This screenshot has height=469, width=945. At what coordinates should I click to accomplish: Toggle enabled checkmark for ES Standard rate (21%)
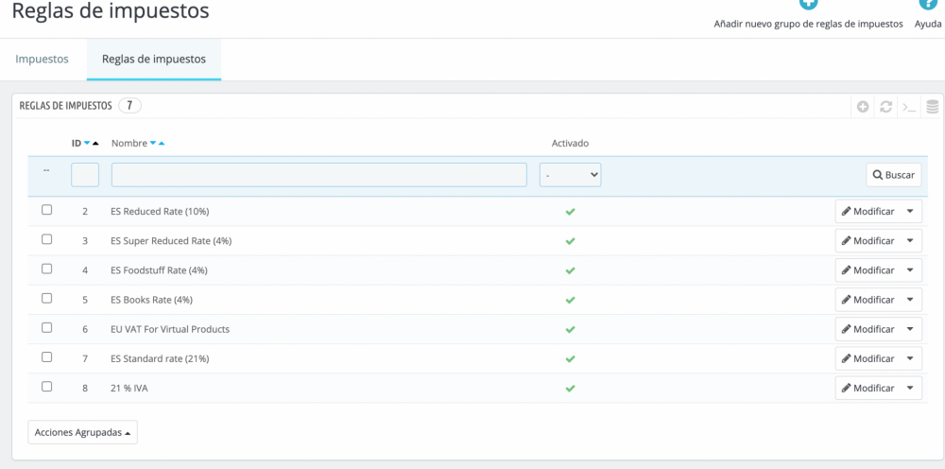(x=570, y=358)
